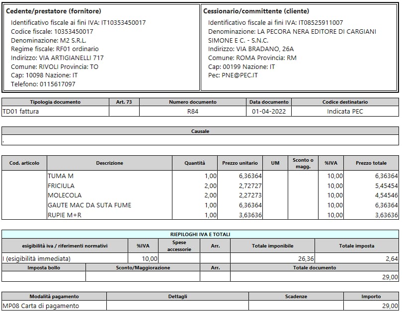The image size is (402, 314).
Task: Click the Descrizione column header
Action: (x=109, y=163)
